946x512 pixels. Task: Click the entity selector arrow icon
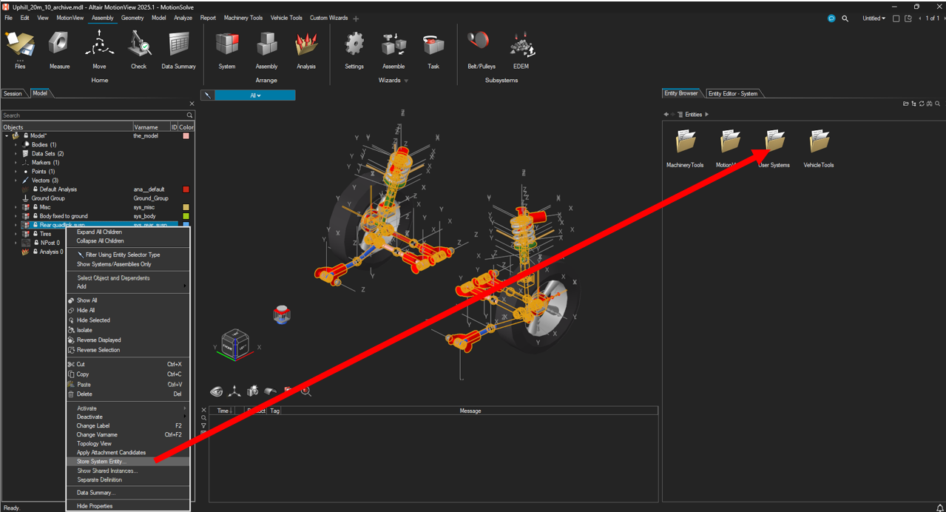click(207, 95)
